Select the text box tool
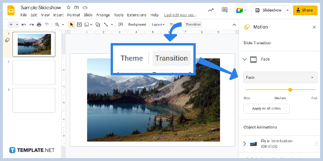 tap(79, 25)
